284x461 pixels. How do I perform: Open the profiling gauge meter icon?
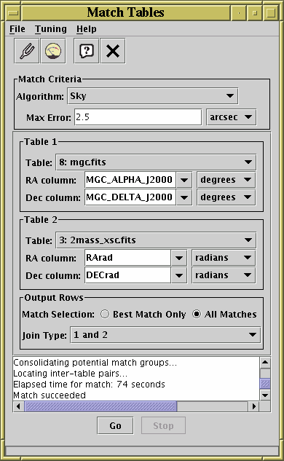(x=53, y=51)
